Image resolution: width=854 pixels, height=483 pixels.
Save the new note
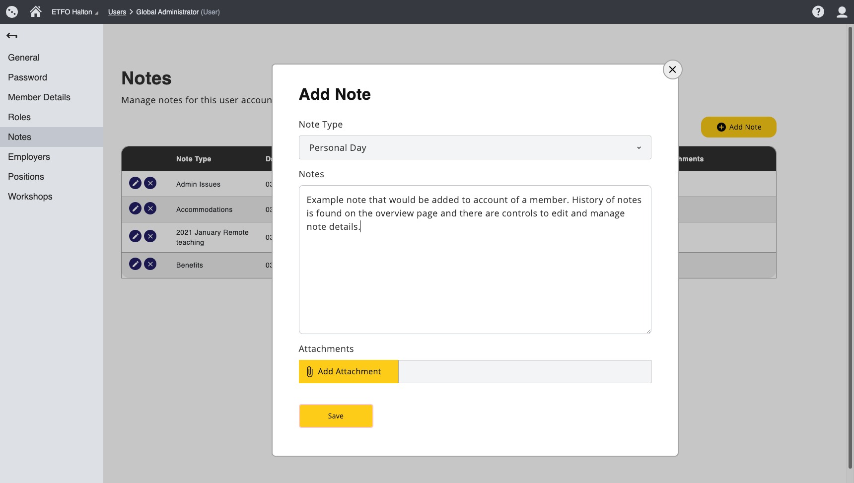click(336, 416)
